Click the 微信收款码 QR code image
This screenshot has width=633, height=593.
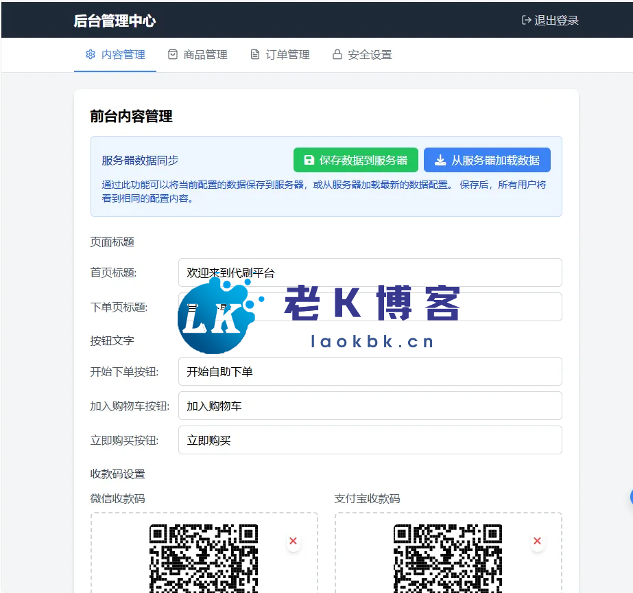pos(204,557)
